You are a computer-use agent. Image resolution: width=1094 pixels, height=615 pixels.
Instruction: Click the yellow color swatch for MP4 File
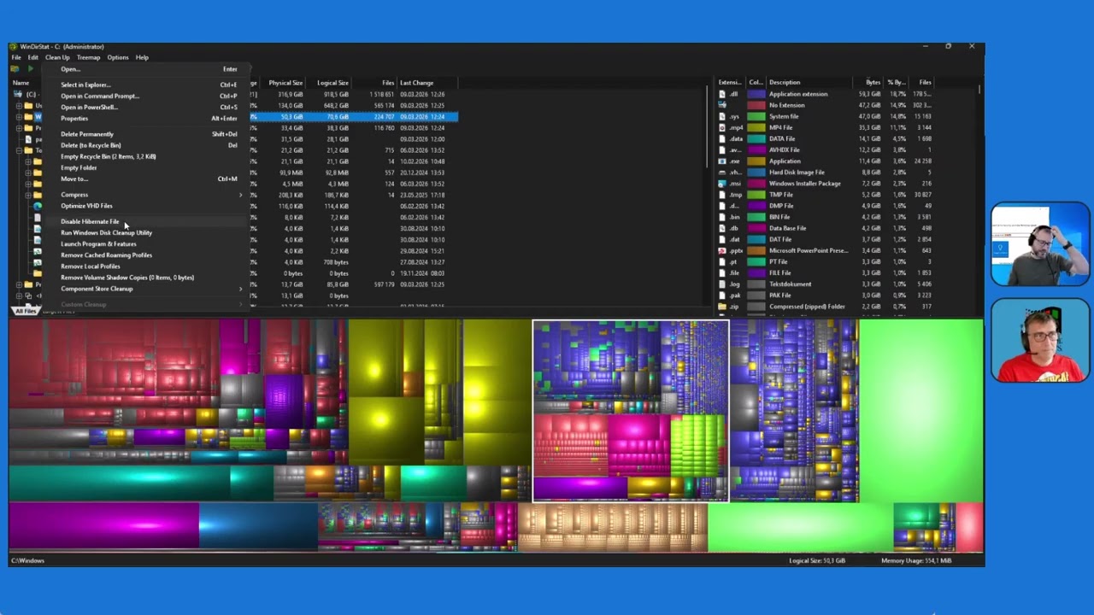pyautogui.click(x=756, y=127)
